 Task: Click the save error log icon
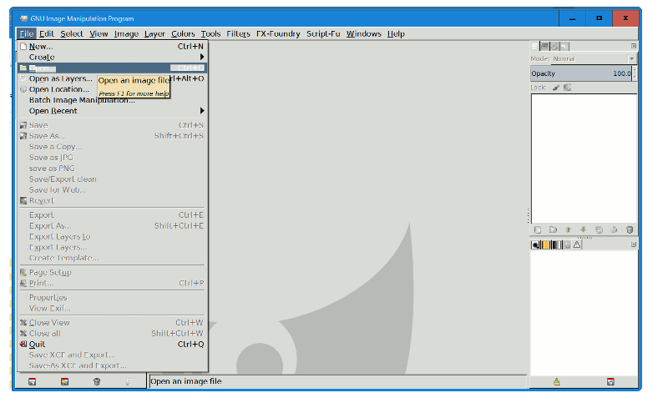(610, 381)
